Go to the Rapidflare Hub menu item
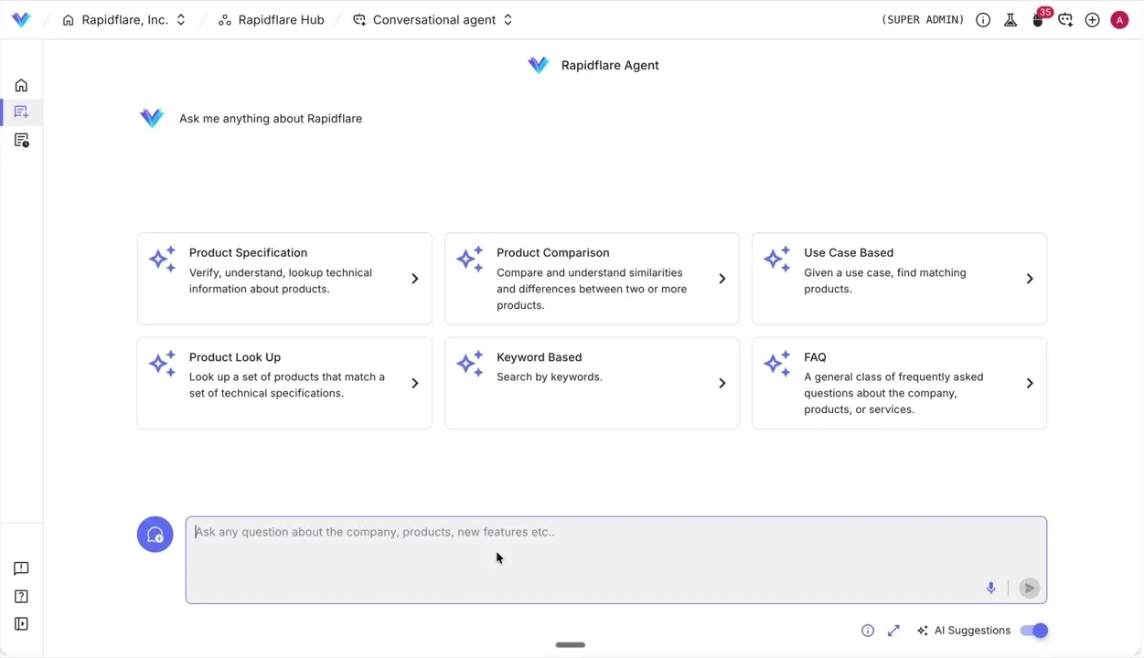The image size is (1144, 658). pos(281,19)
